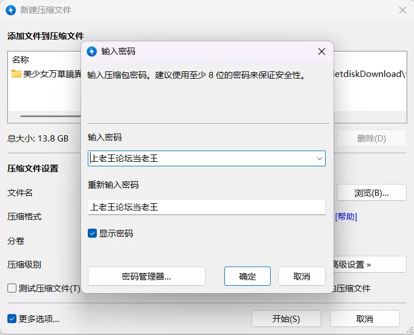Open the 密码管理器 button
This screenshot has height=335, width=414.
pyautogui.click(x=147, y=276)
